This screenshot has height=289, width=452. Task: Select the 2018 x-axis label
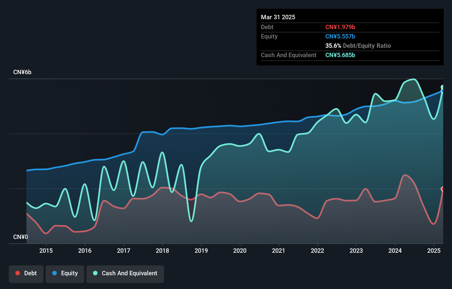pos(162,251)
